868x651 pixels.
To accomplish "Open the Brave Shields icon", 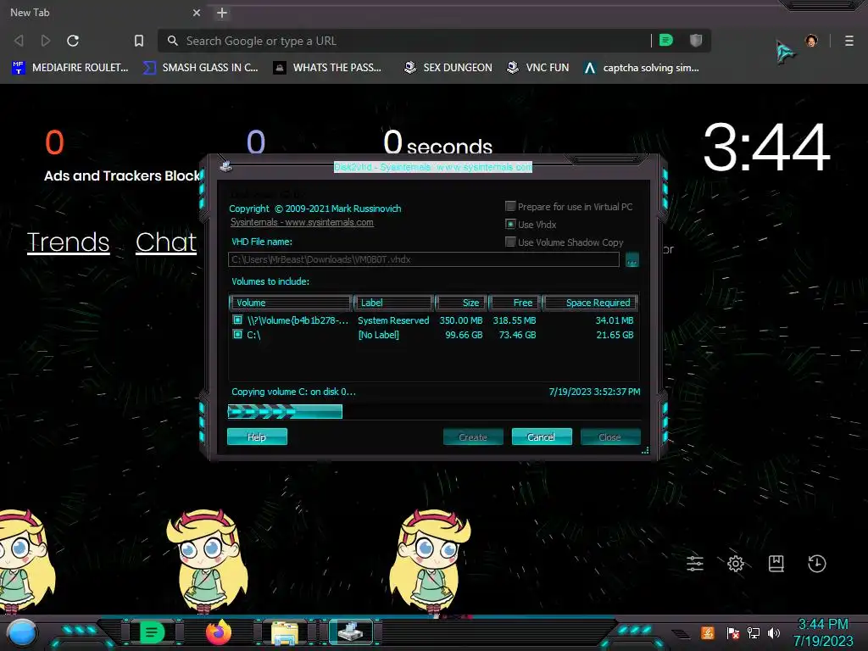I will [696, 40].
